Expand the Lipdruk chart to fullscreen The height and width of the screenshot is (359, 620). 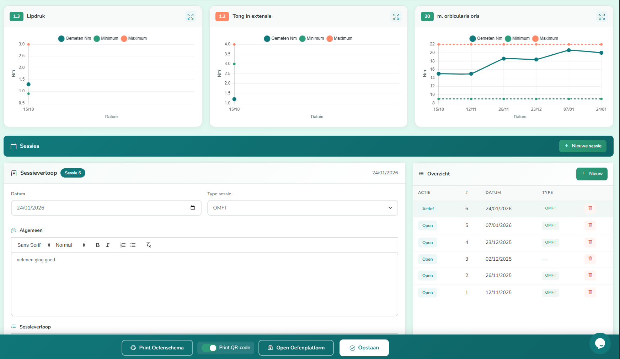click(191, 17)
